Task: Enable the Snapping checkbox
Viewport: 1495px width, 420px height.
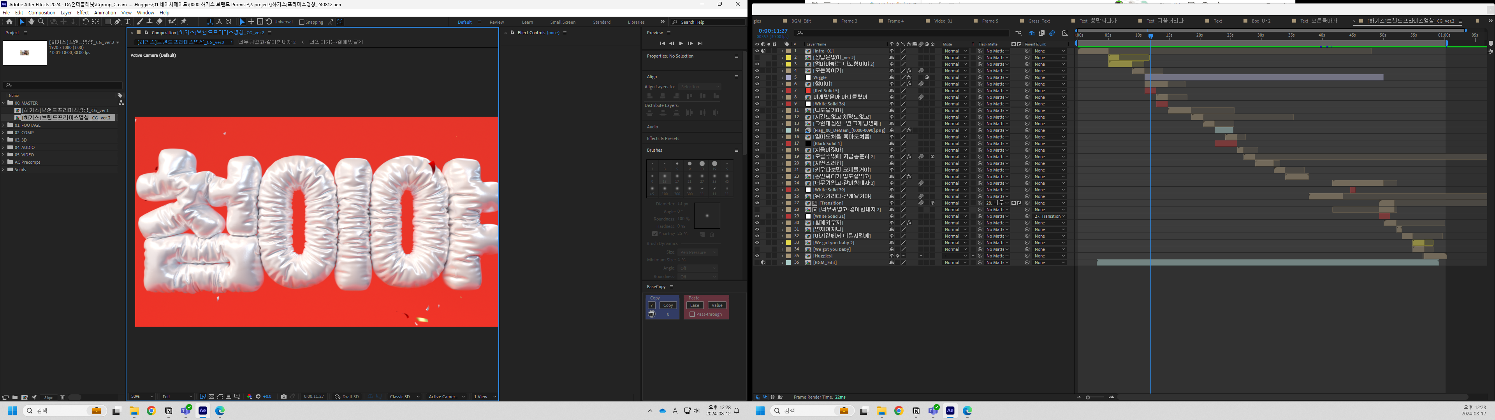Action: click(302, 22)
